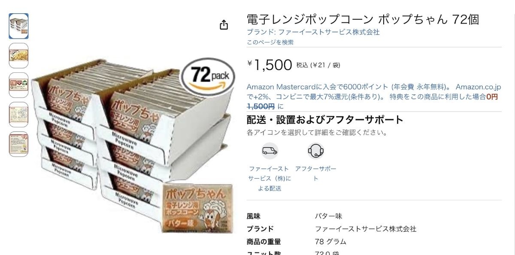The image size is (515, 255).
Task: Click the share icon above product image
Action: tap(224, 25)
